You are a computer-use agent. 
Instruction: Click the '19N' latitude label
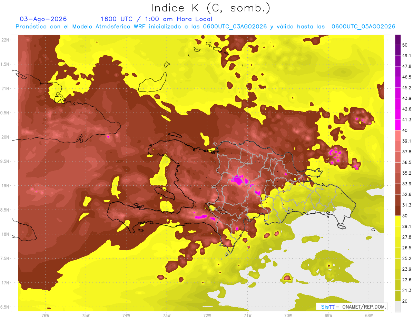6,186
